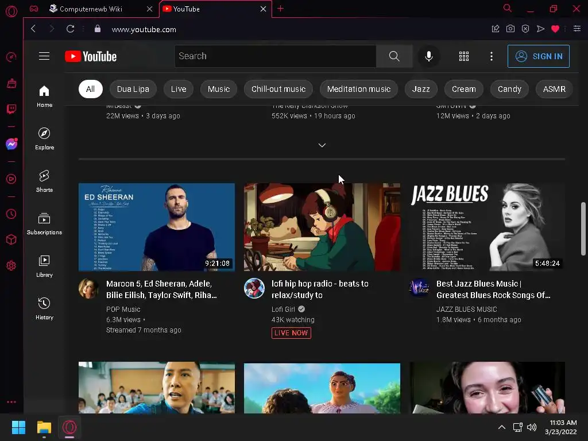Click the page vertical scrollbar thumb

click(x=583, y=229)
